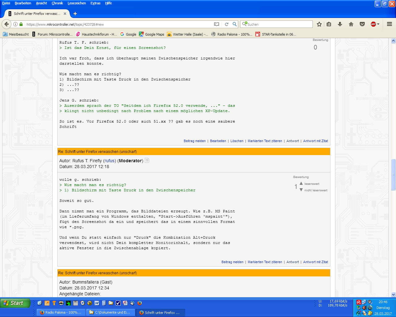Image resolution: width=396 pixels, height=317 pixels.
Task: Downvote the post as nicht lesenswert
Action: coord(301,190)
